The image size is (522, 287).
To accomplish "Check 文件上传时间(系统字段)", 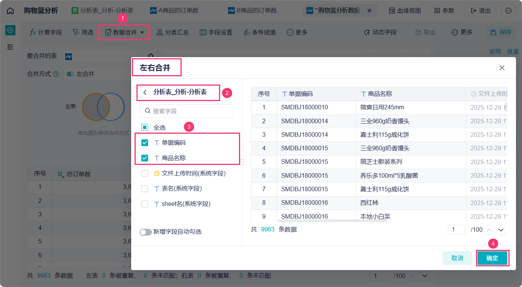I will (x=145, y=174).
